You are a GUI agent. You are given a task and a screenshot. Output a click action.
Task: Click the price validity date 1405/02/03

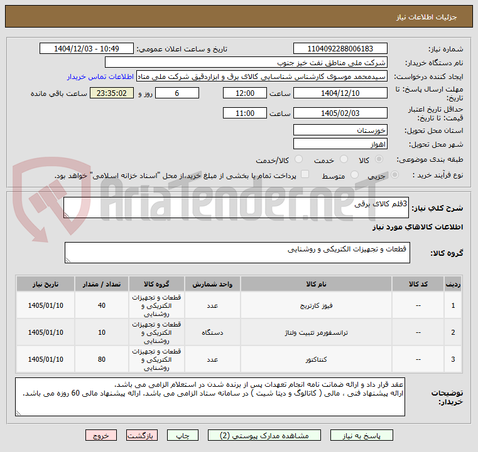pyautogui.click(x=340, y=113)
